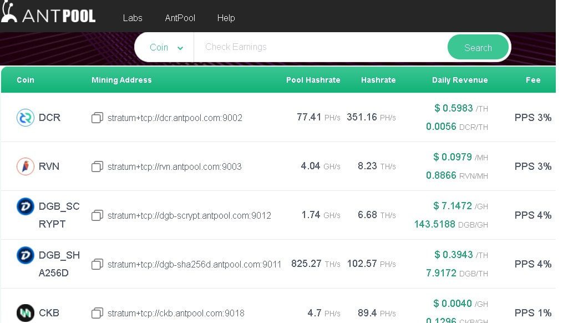Copy the RVN mining address
The image size is (568, 323).
click(97, 166)
